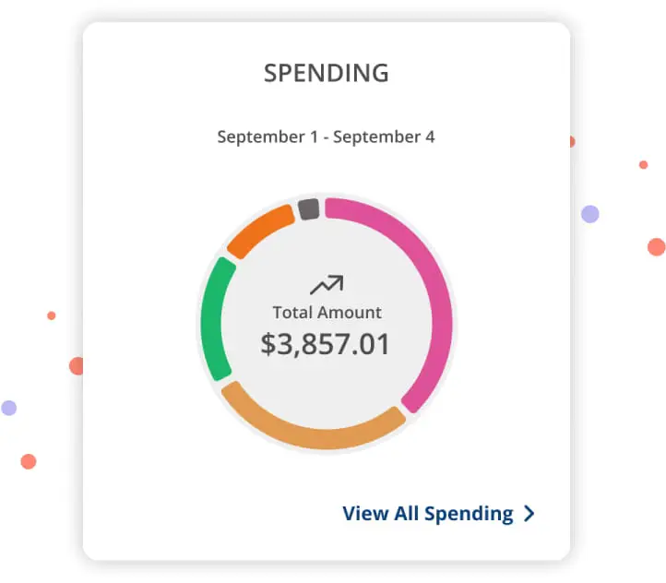Click the Total Amount label

[327, 312]
